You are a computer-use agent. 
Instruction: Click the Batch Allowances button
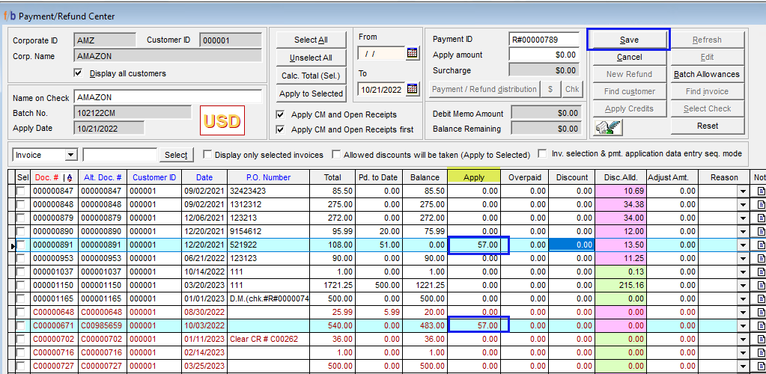[706, 74]
